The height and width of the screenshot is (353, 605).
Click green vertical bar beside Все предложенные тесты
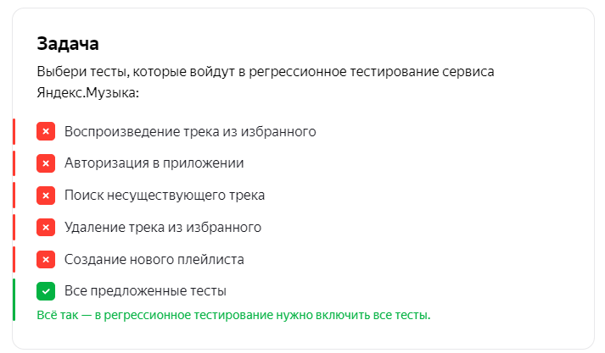14,300
